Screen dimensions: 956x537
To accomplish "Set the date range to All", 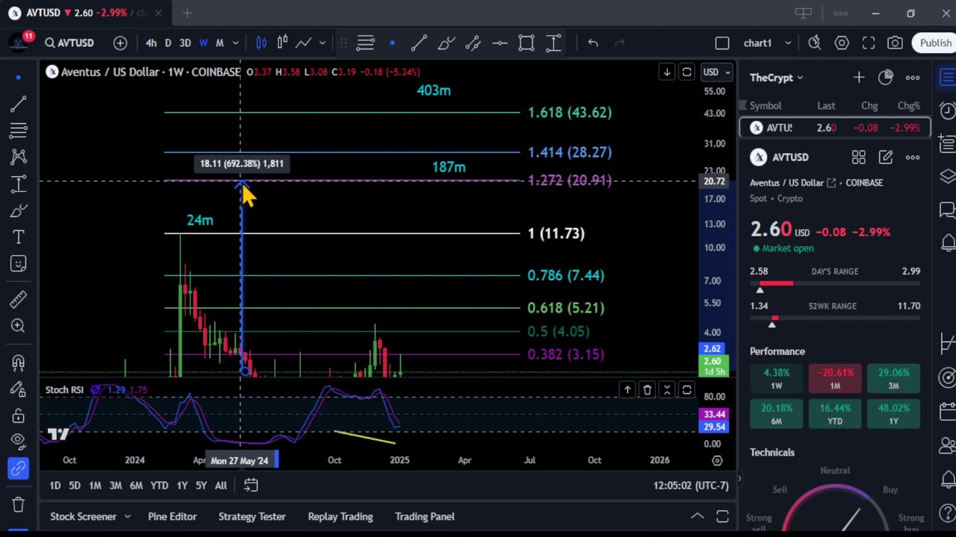I will click(x=221, y=486).
